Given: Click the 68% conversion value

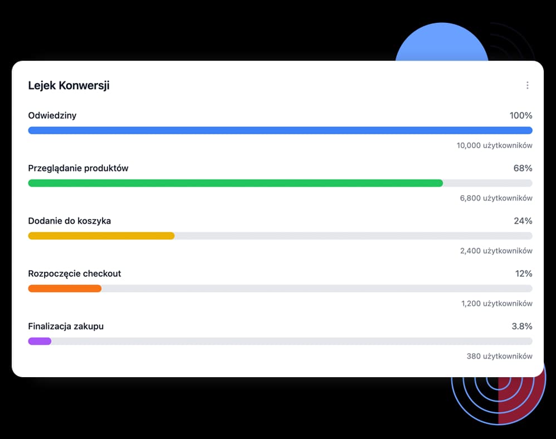Looking at the screenshot, I should coord(523,168).
